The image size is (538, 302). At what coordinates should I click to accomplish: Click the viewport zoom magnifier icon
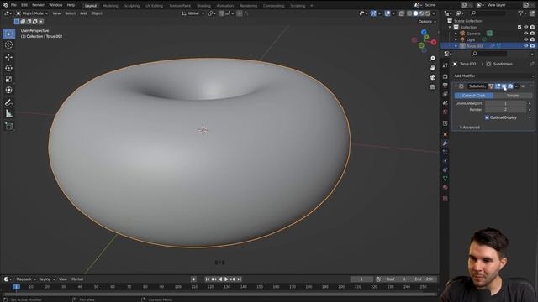tap(432, 59)
